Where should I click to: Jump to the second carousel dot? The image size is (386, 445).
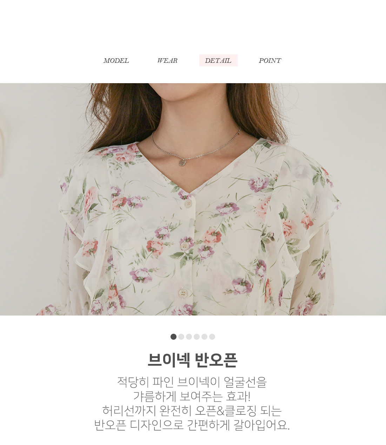pos(181,337)
